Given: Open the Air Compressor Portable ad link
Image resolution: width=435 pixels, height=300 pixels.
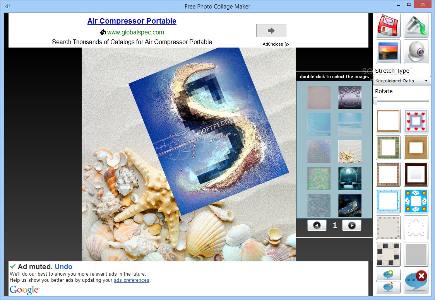Looking at the screenshot, I should coord(132,21).
